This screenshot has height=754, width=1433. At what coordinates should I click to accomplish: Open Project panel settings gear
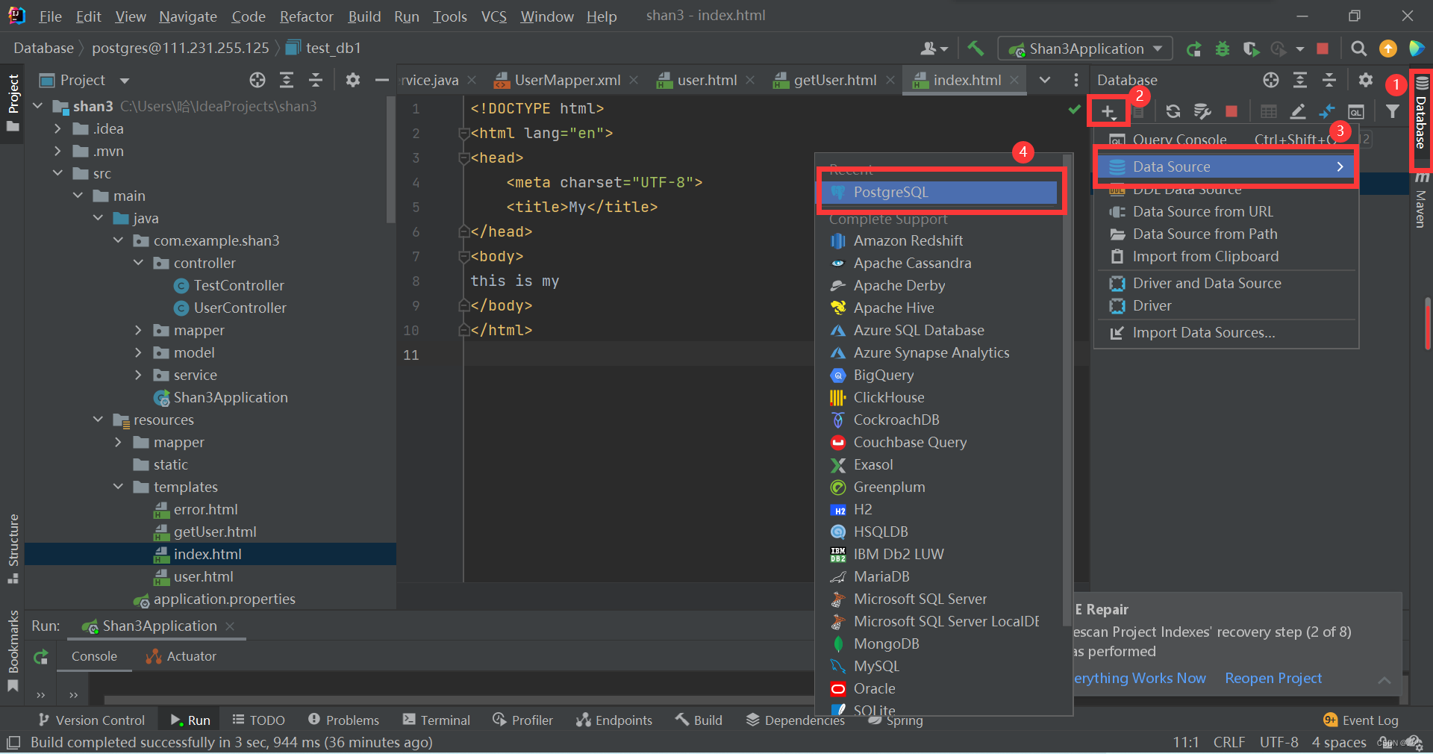[x=353, y=80]
